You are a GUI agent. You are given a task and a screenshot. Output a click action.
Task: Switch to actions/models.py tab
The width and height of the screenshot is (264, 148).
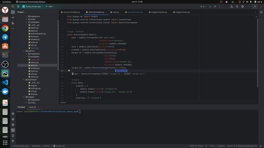[96, 12]
